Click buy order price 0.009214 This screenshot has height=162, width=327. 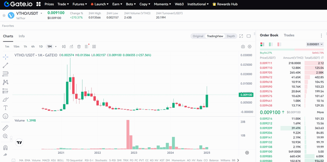266,118
